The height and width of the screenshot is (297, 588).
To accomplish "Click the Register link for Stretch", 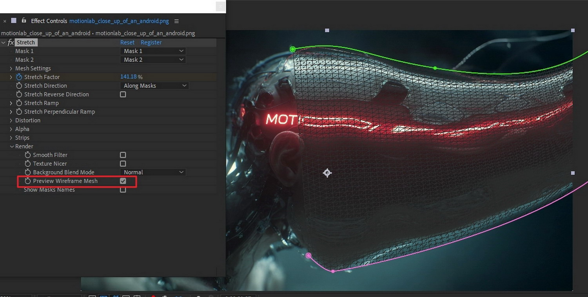I will (151, 42).
